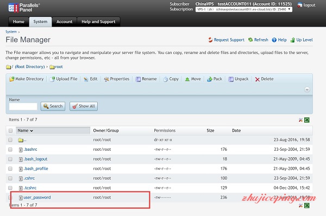Open the Account tab

pos(65,22)
